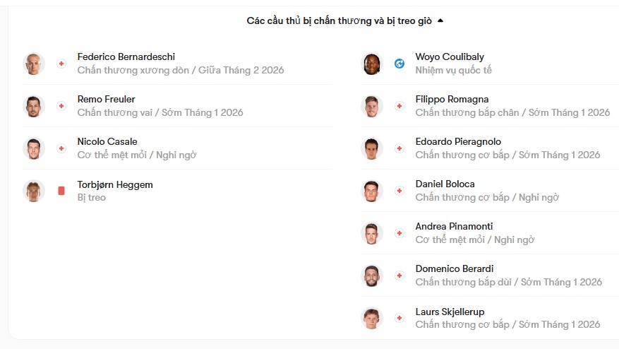
Task: Click the international duty icon next to Woyo Coulibaly
Action: (x=399, y=64)
